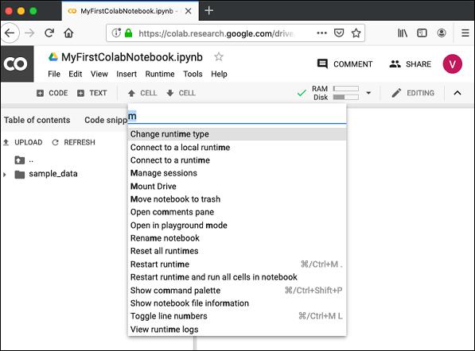475x351 pixels.
Task: Open the RAM Disk dropdown arrow
Action: pyautogui.click(x=368, y=93)
